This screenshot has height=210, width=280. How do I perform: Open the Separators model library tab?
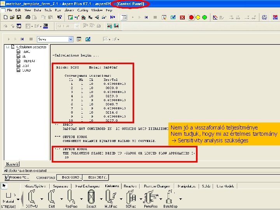pyautogui.click(x=61, y=186)
